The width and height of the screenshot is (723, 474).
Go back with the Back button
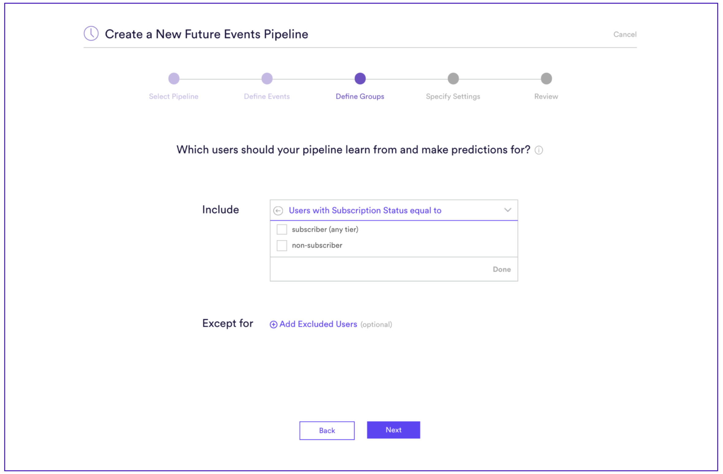pos(327,431)
